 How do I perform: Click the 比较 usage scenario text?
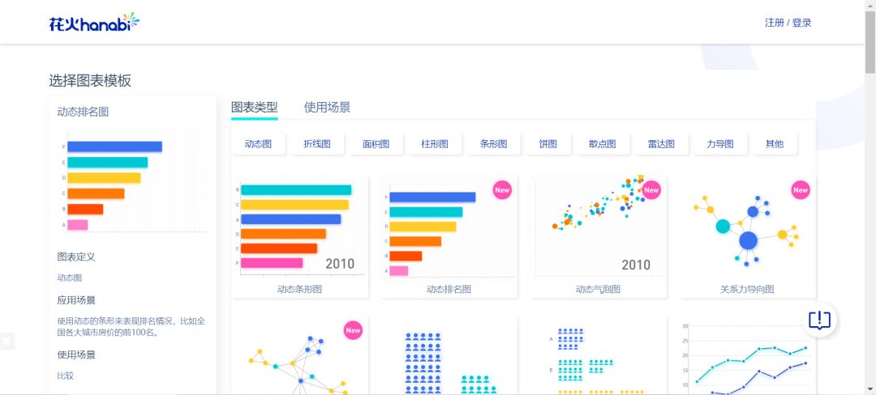click(66, 376)
